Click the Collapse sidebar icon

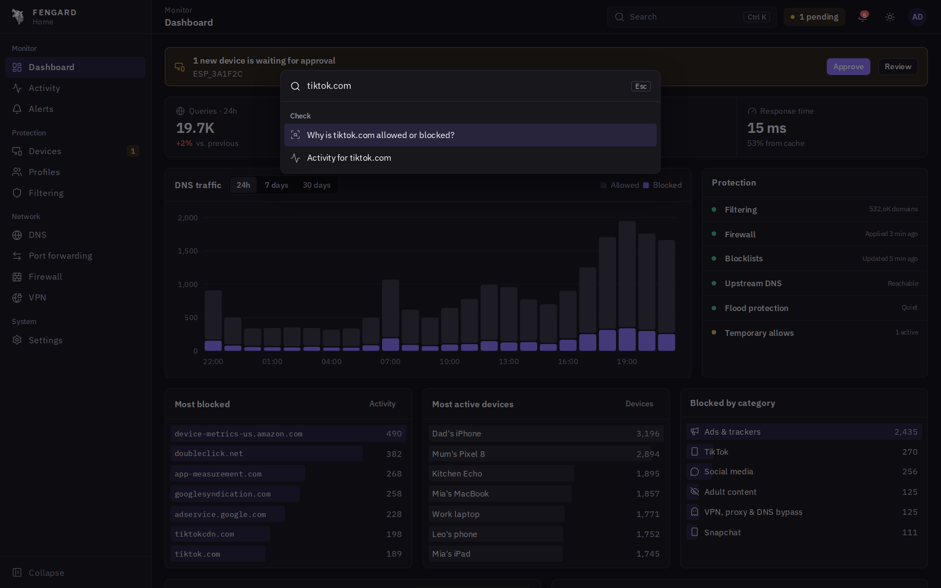pos(17,573)
